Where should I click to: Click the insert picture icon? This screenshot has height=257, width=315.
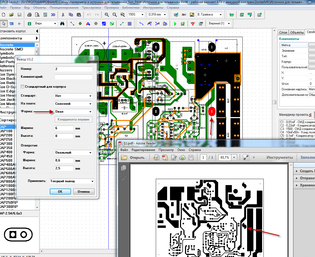point(192,15)
